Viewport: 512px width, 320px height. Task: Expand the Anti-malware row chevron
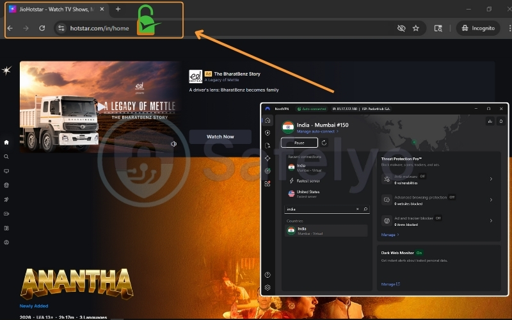pos(491,179)
